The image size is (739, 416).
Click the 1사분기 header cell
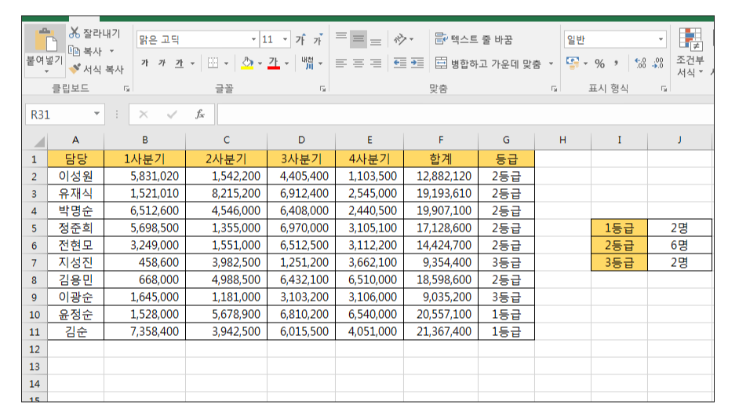click(x=144, y=159)
